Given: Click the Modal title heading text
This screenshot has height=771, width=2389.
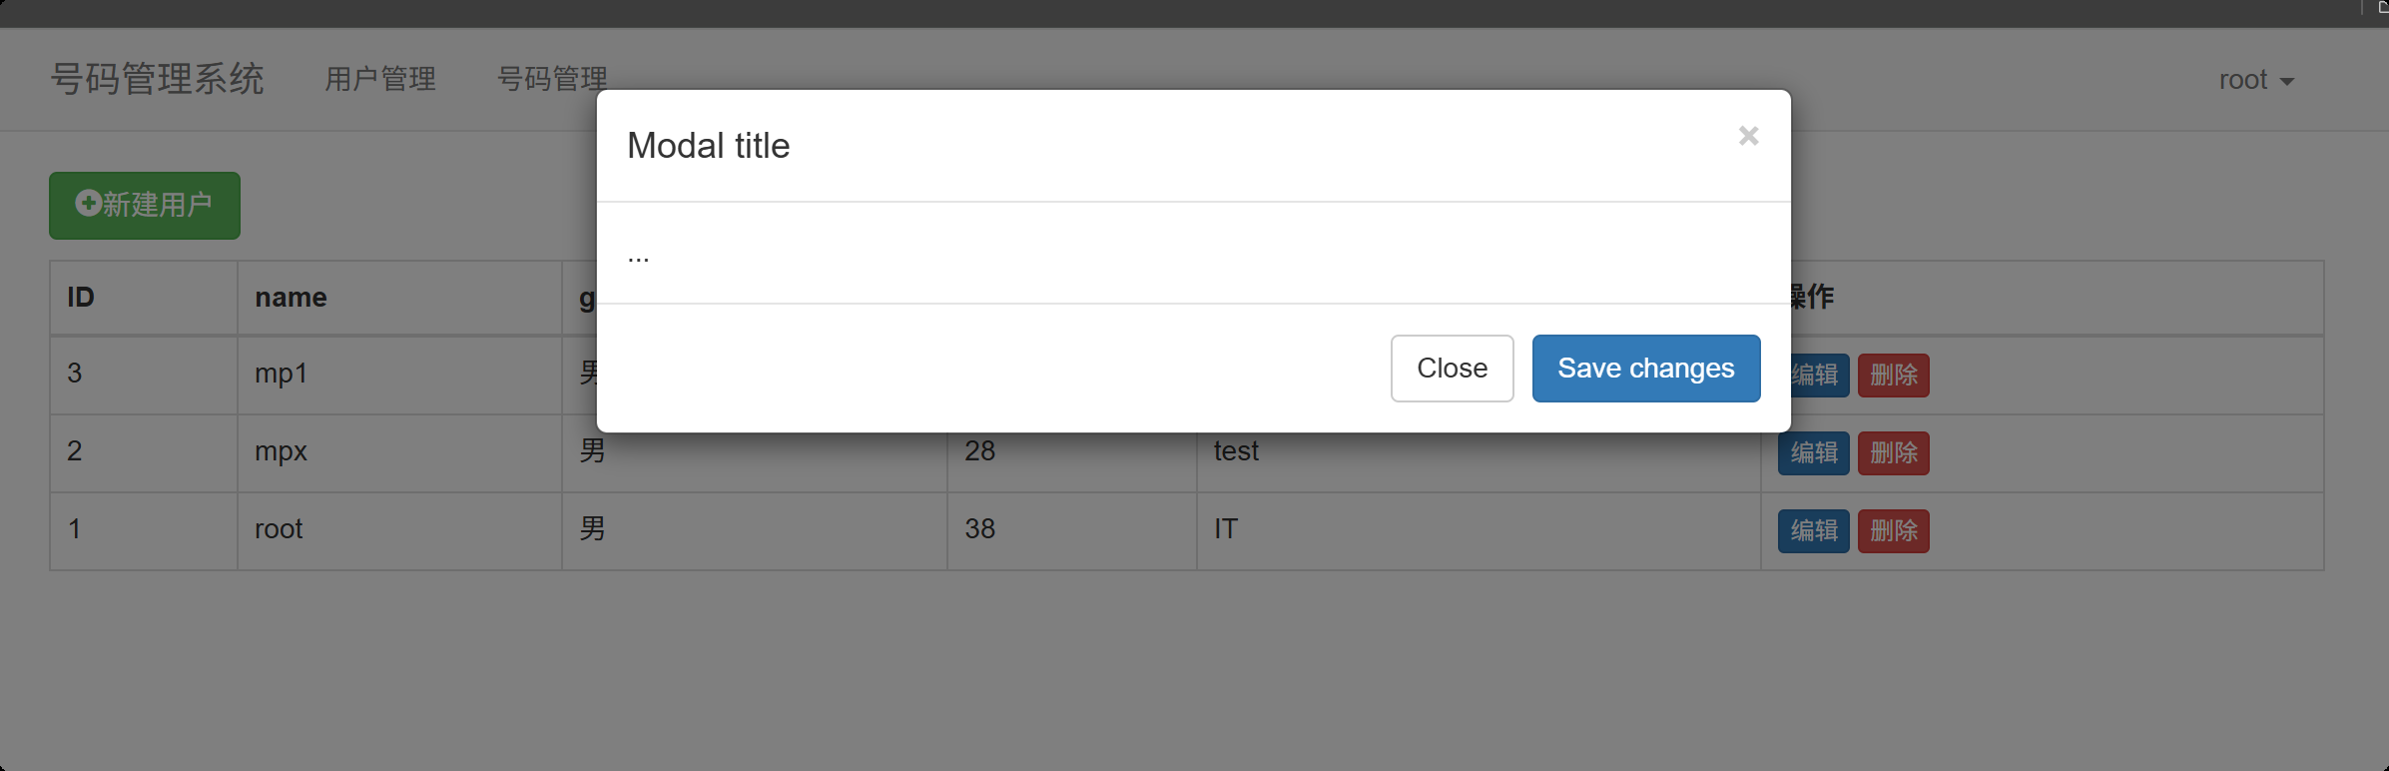Looking at the screenshot, I should tap(708, 146).
